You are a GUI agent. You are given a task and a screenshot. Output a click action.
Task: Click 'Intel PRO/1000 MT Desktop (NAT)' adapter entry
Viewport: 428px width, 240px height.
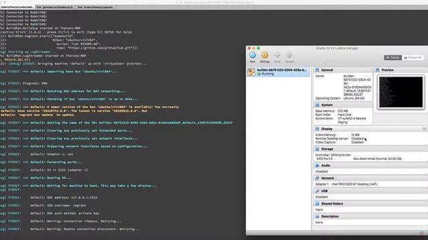pos(354,184)
